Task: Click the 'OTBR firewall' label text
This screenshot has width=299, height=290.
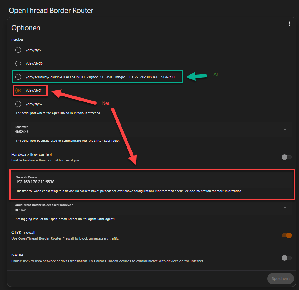Action: click(x=23, y=232)
